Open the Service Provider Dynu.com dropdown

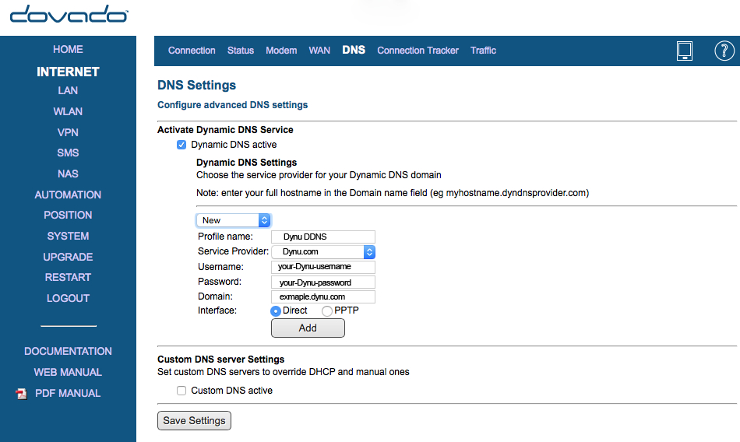(x=323, y=252)
